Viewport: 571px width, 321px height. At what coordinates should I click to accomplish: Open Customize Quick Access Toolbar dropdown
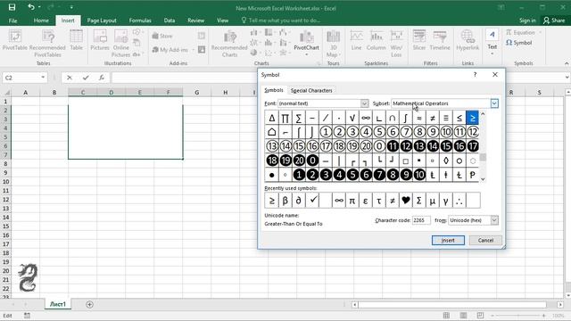[x=71, y=7]
